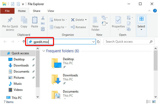This screenshot has width=158, height=105.
Task: Click content pane scroll down arrow
Action: [155, 97]
